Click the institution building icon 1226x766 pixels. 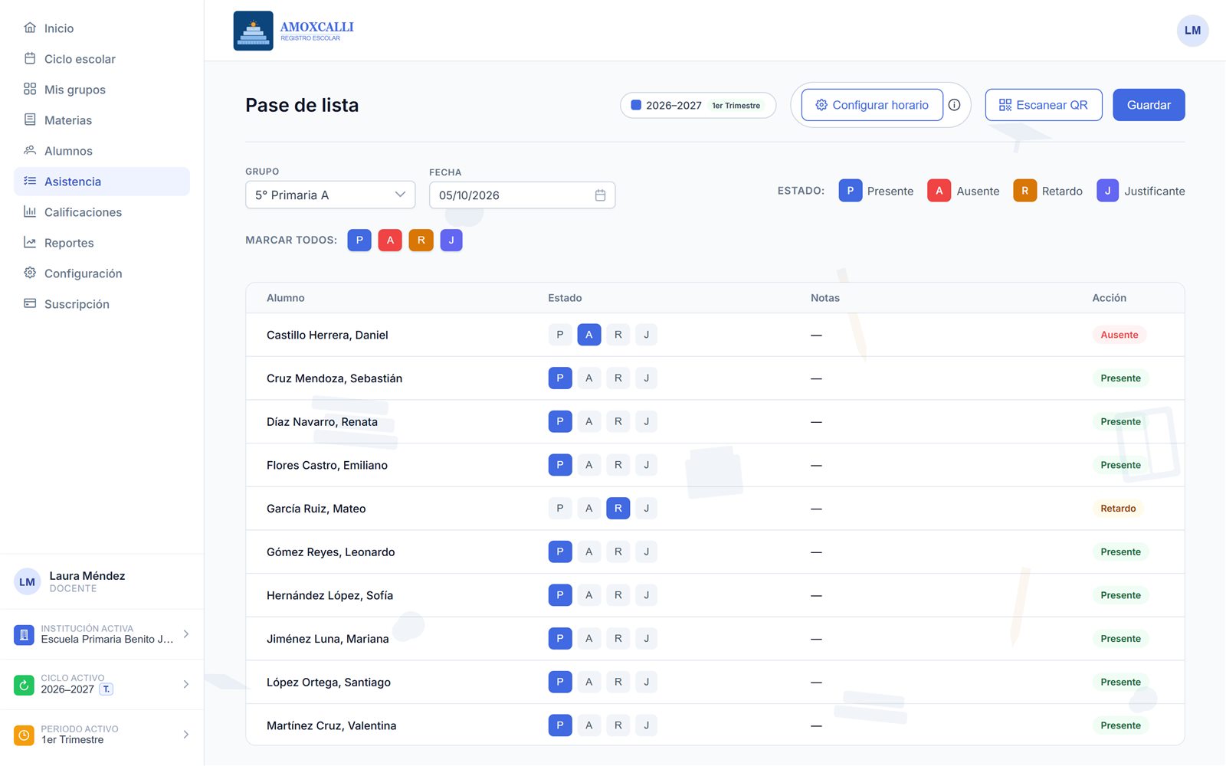pyautogui.click(x=24, y=634)
